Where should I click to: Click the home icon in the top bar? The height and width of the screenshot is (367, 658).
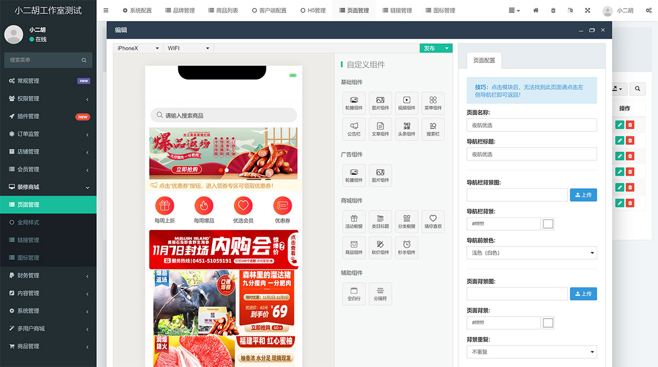coord(535,10)
